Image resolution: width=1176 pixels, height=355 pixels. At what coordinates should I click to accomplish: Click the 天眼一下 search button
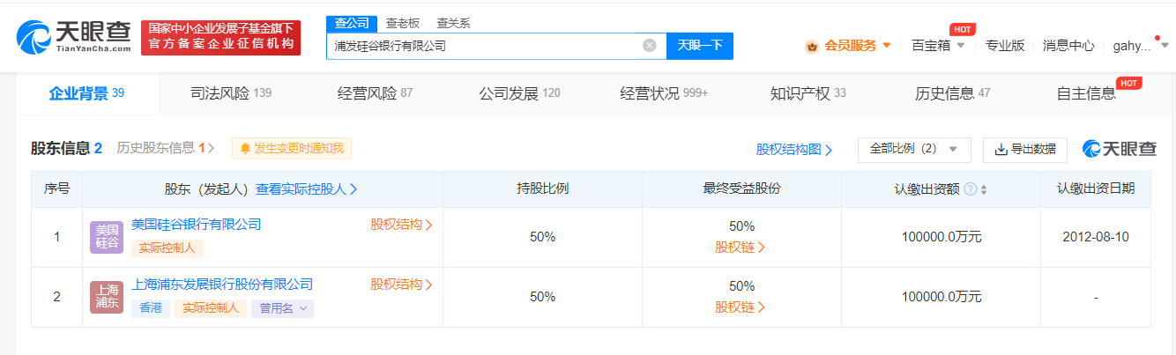pos(700,46)
